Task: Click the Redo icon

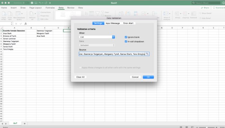Action: [x=46, y=3]
